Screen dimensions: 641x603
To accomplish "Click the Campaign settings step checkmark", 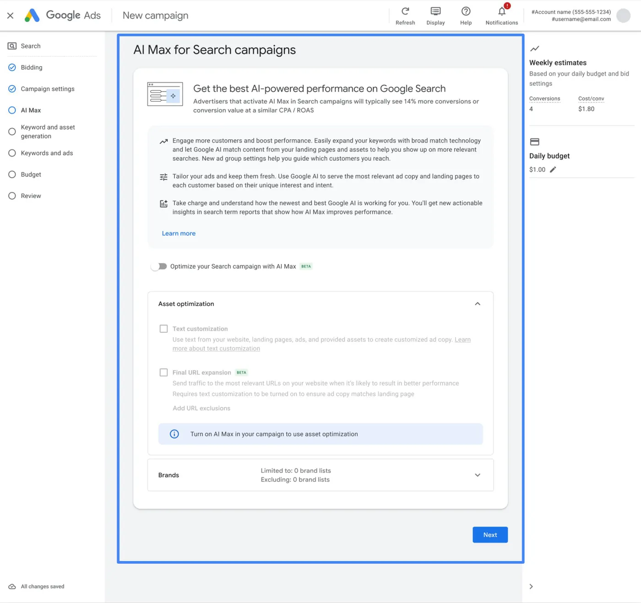I will (x=12, y=89).
